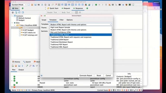Open the History tab
This screenshot has height=93, width=166.
[x=16, y=62]
